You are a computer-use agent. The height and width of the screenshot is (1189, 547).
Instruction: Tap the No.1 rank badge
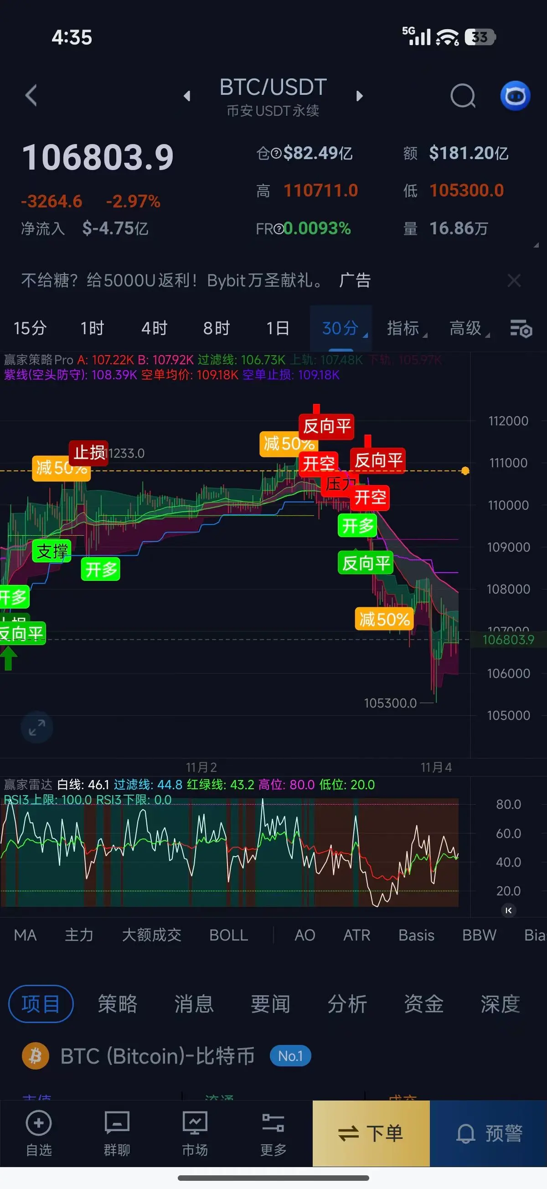pos(290,1056)
